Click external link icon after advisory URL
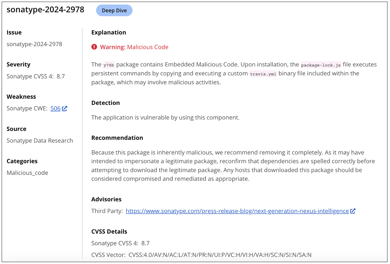 tap(353, 211)
